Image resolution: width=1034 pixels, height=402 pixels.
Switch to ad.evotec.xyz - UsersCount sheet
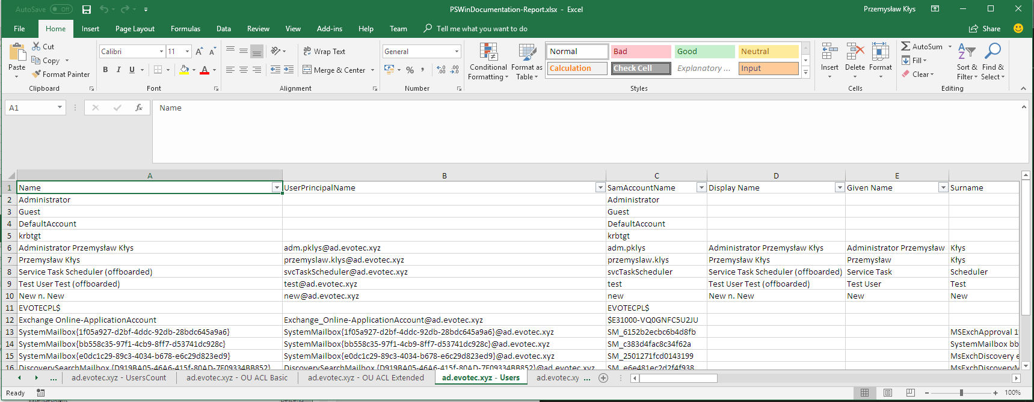click(118, 378)
